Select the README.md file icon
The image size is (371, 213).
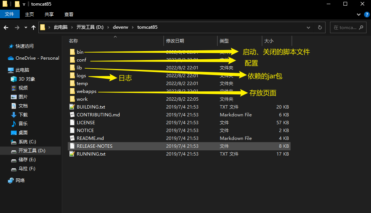[72, 138]
